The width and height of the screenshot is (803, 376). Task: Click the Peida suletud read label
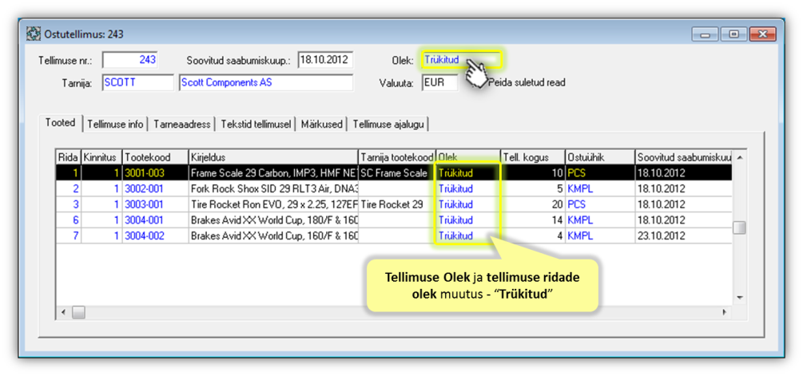point(527,82)
